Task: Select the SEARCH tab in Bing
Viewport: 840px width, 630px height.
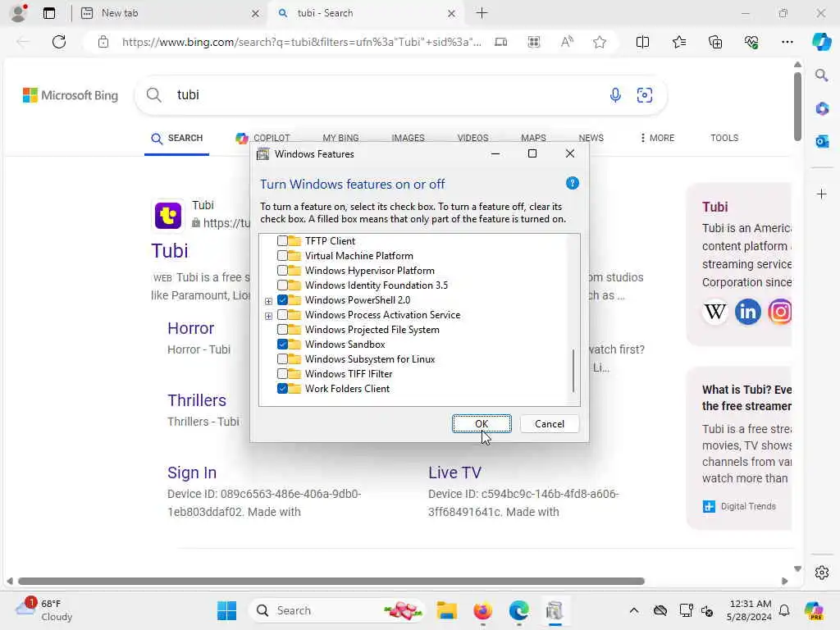Action: [177, 138]
